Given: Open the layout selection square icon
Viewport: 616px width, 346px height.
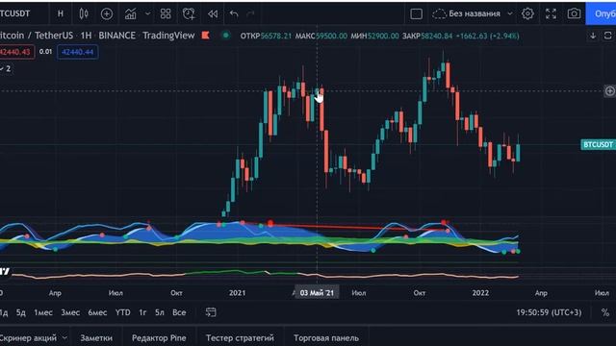Looking at the screenshot, I should point(416,13).
